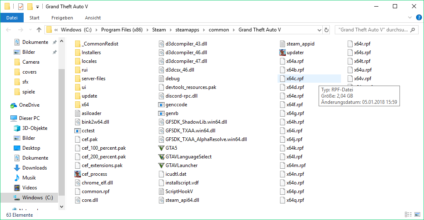Go up one folder level
The image size is (424, 220).
pyautogui.click(x=39, y=30)
